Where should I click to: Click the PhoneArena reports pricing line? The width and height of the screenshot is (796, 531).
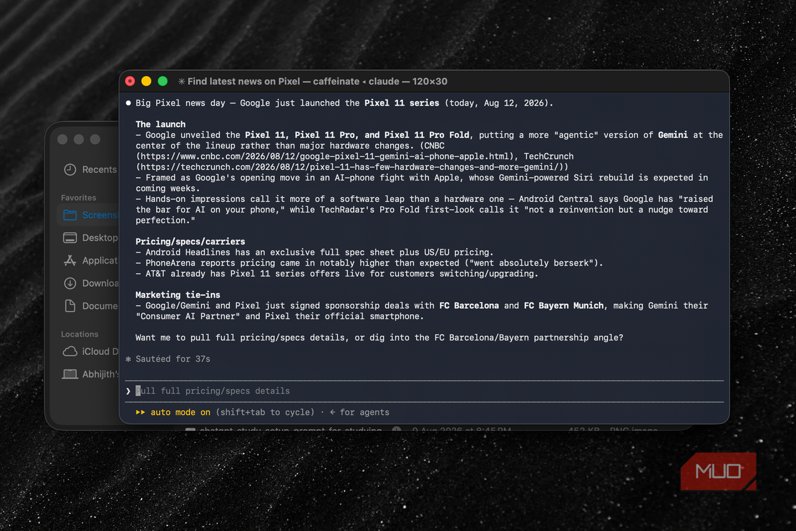point(369,263)
